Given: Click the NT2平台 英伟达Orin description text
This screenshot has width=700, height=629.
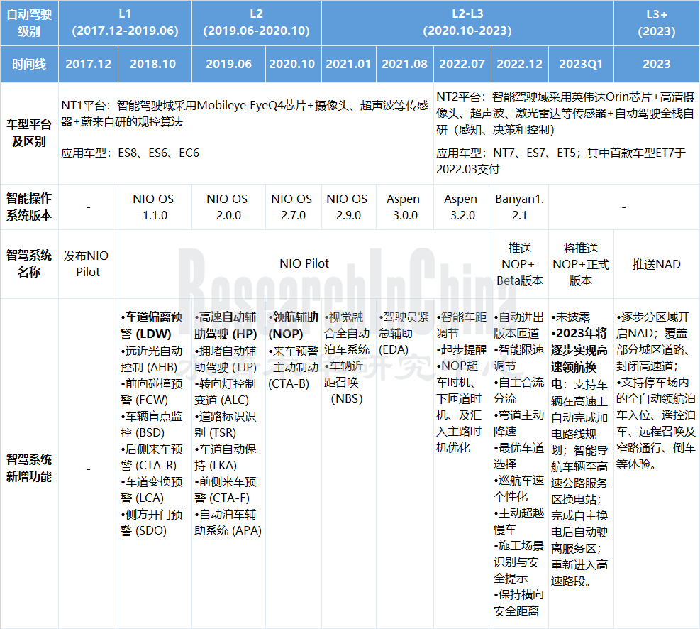Looking at the screenshot, I should pos(565,114).
